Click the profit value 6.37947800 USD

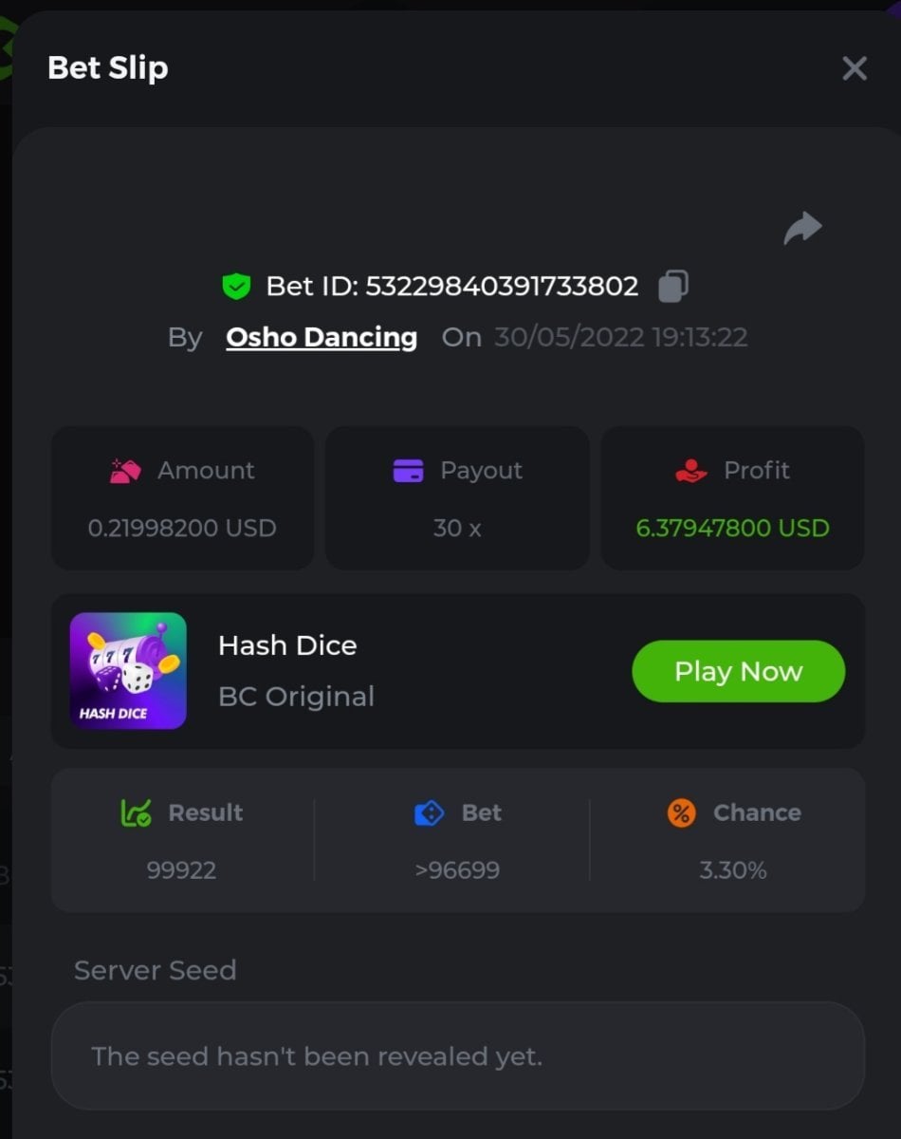(x=732, y=528)
